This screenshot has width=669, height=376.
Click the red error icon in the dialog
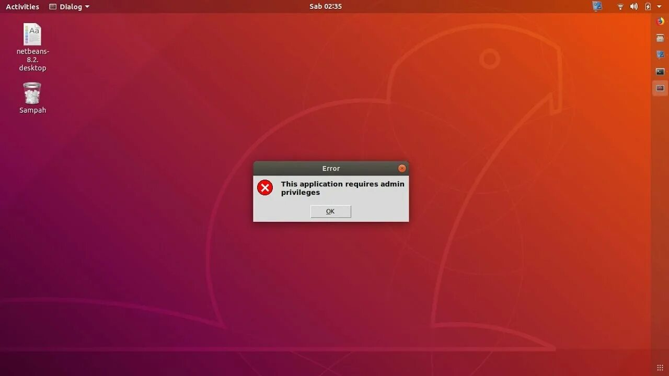(265, 187)
